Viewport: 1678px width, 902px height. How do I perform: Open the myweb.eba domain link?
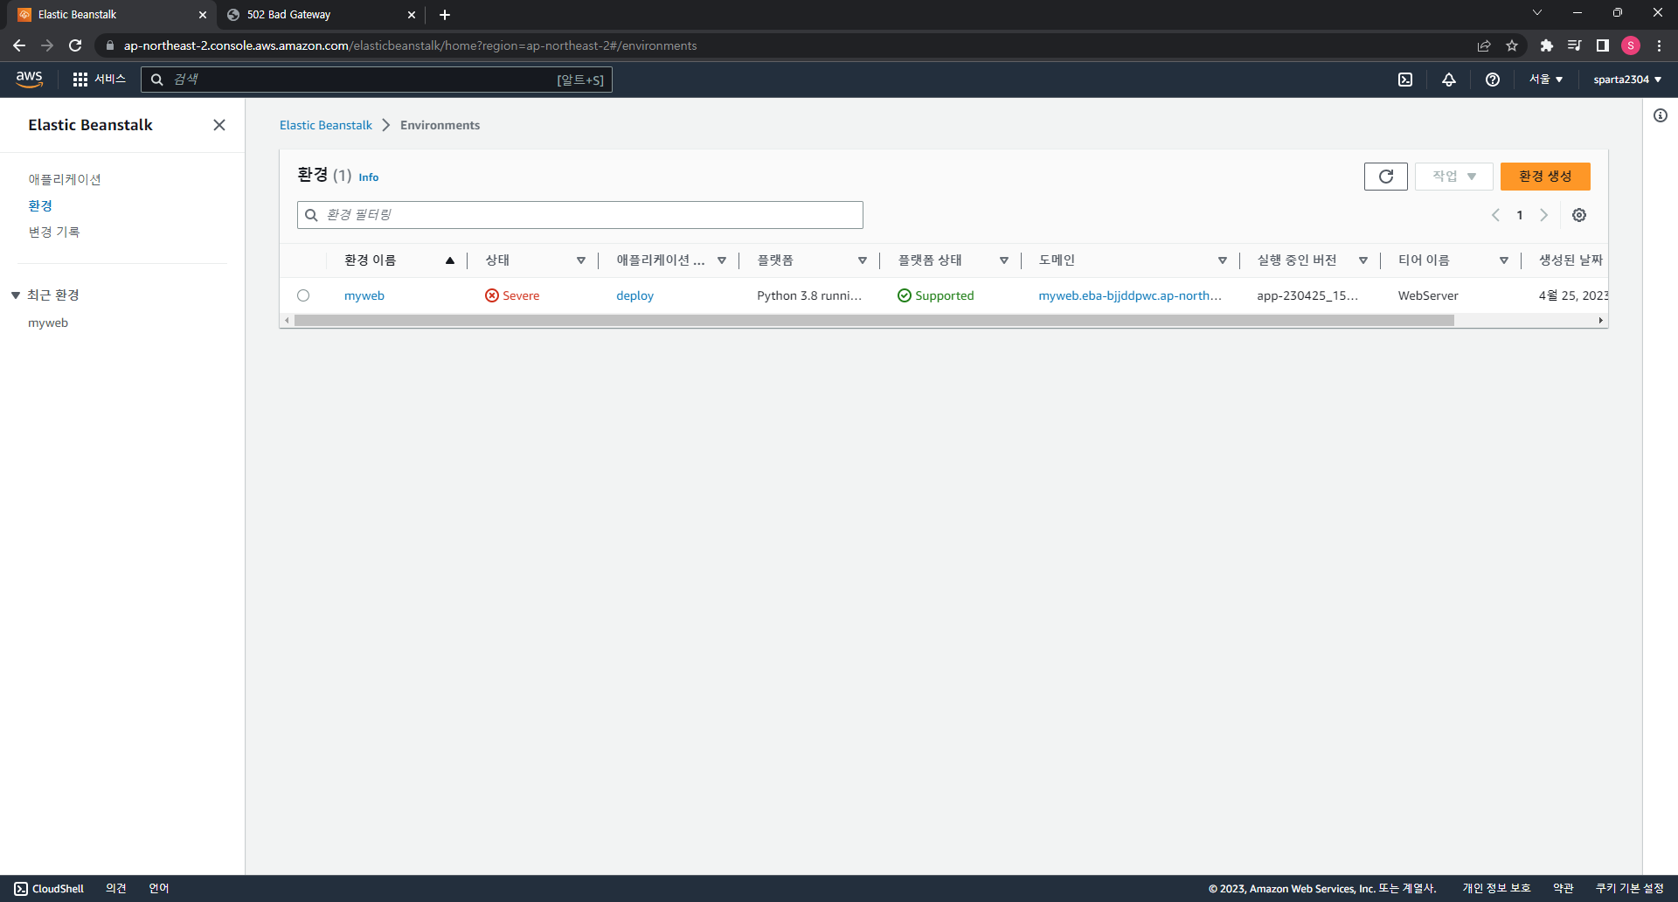tap(1130, 295)
